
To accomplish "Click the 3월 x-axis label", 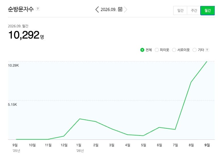I will 112,145.
